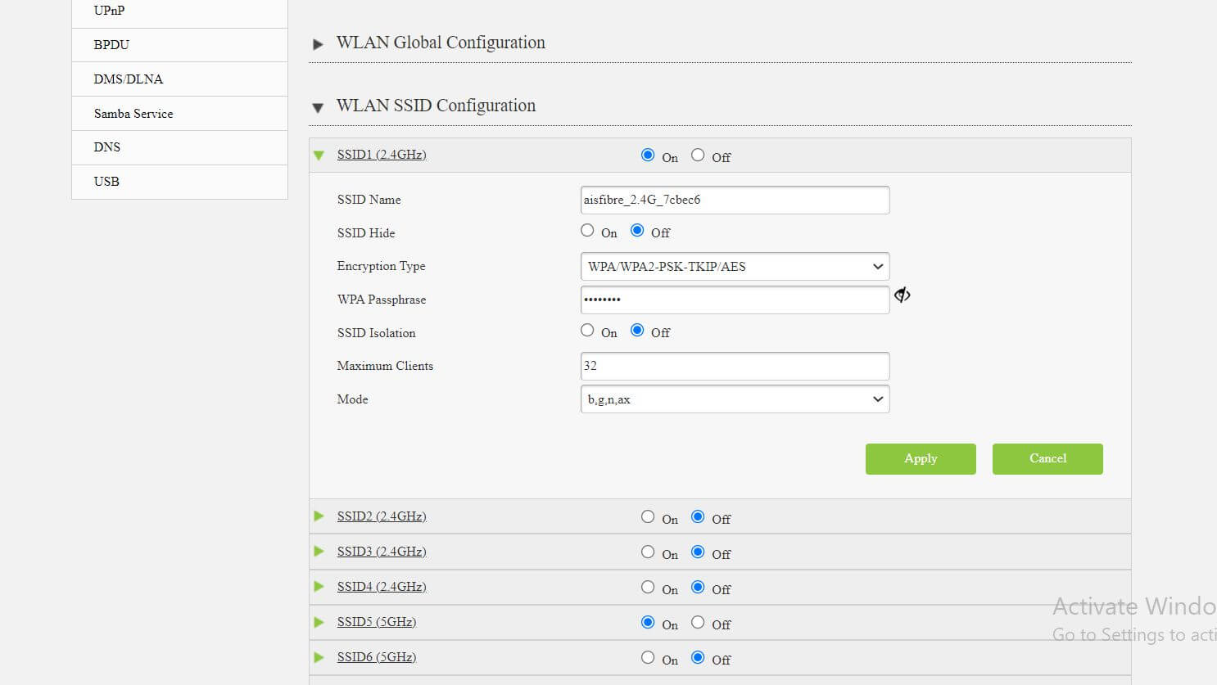The image size is (1217, 685).
Task: Click the SSID Name input field
Action: [734, 200]
